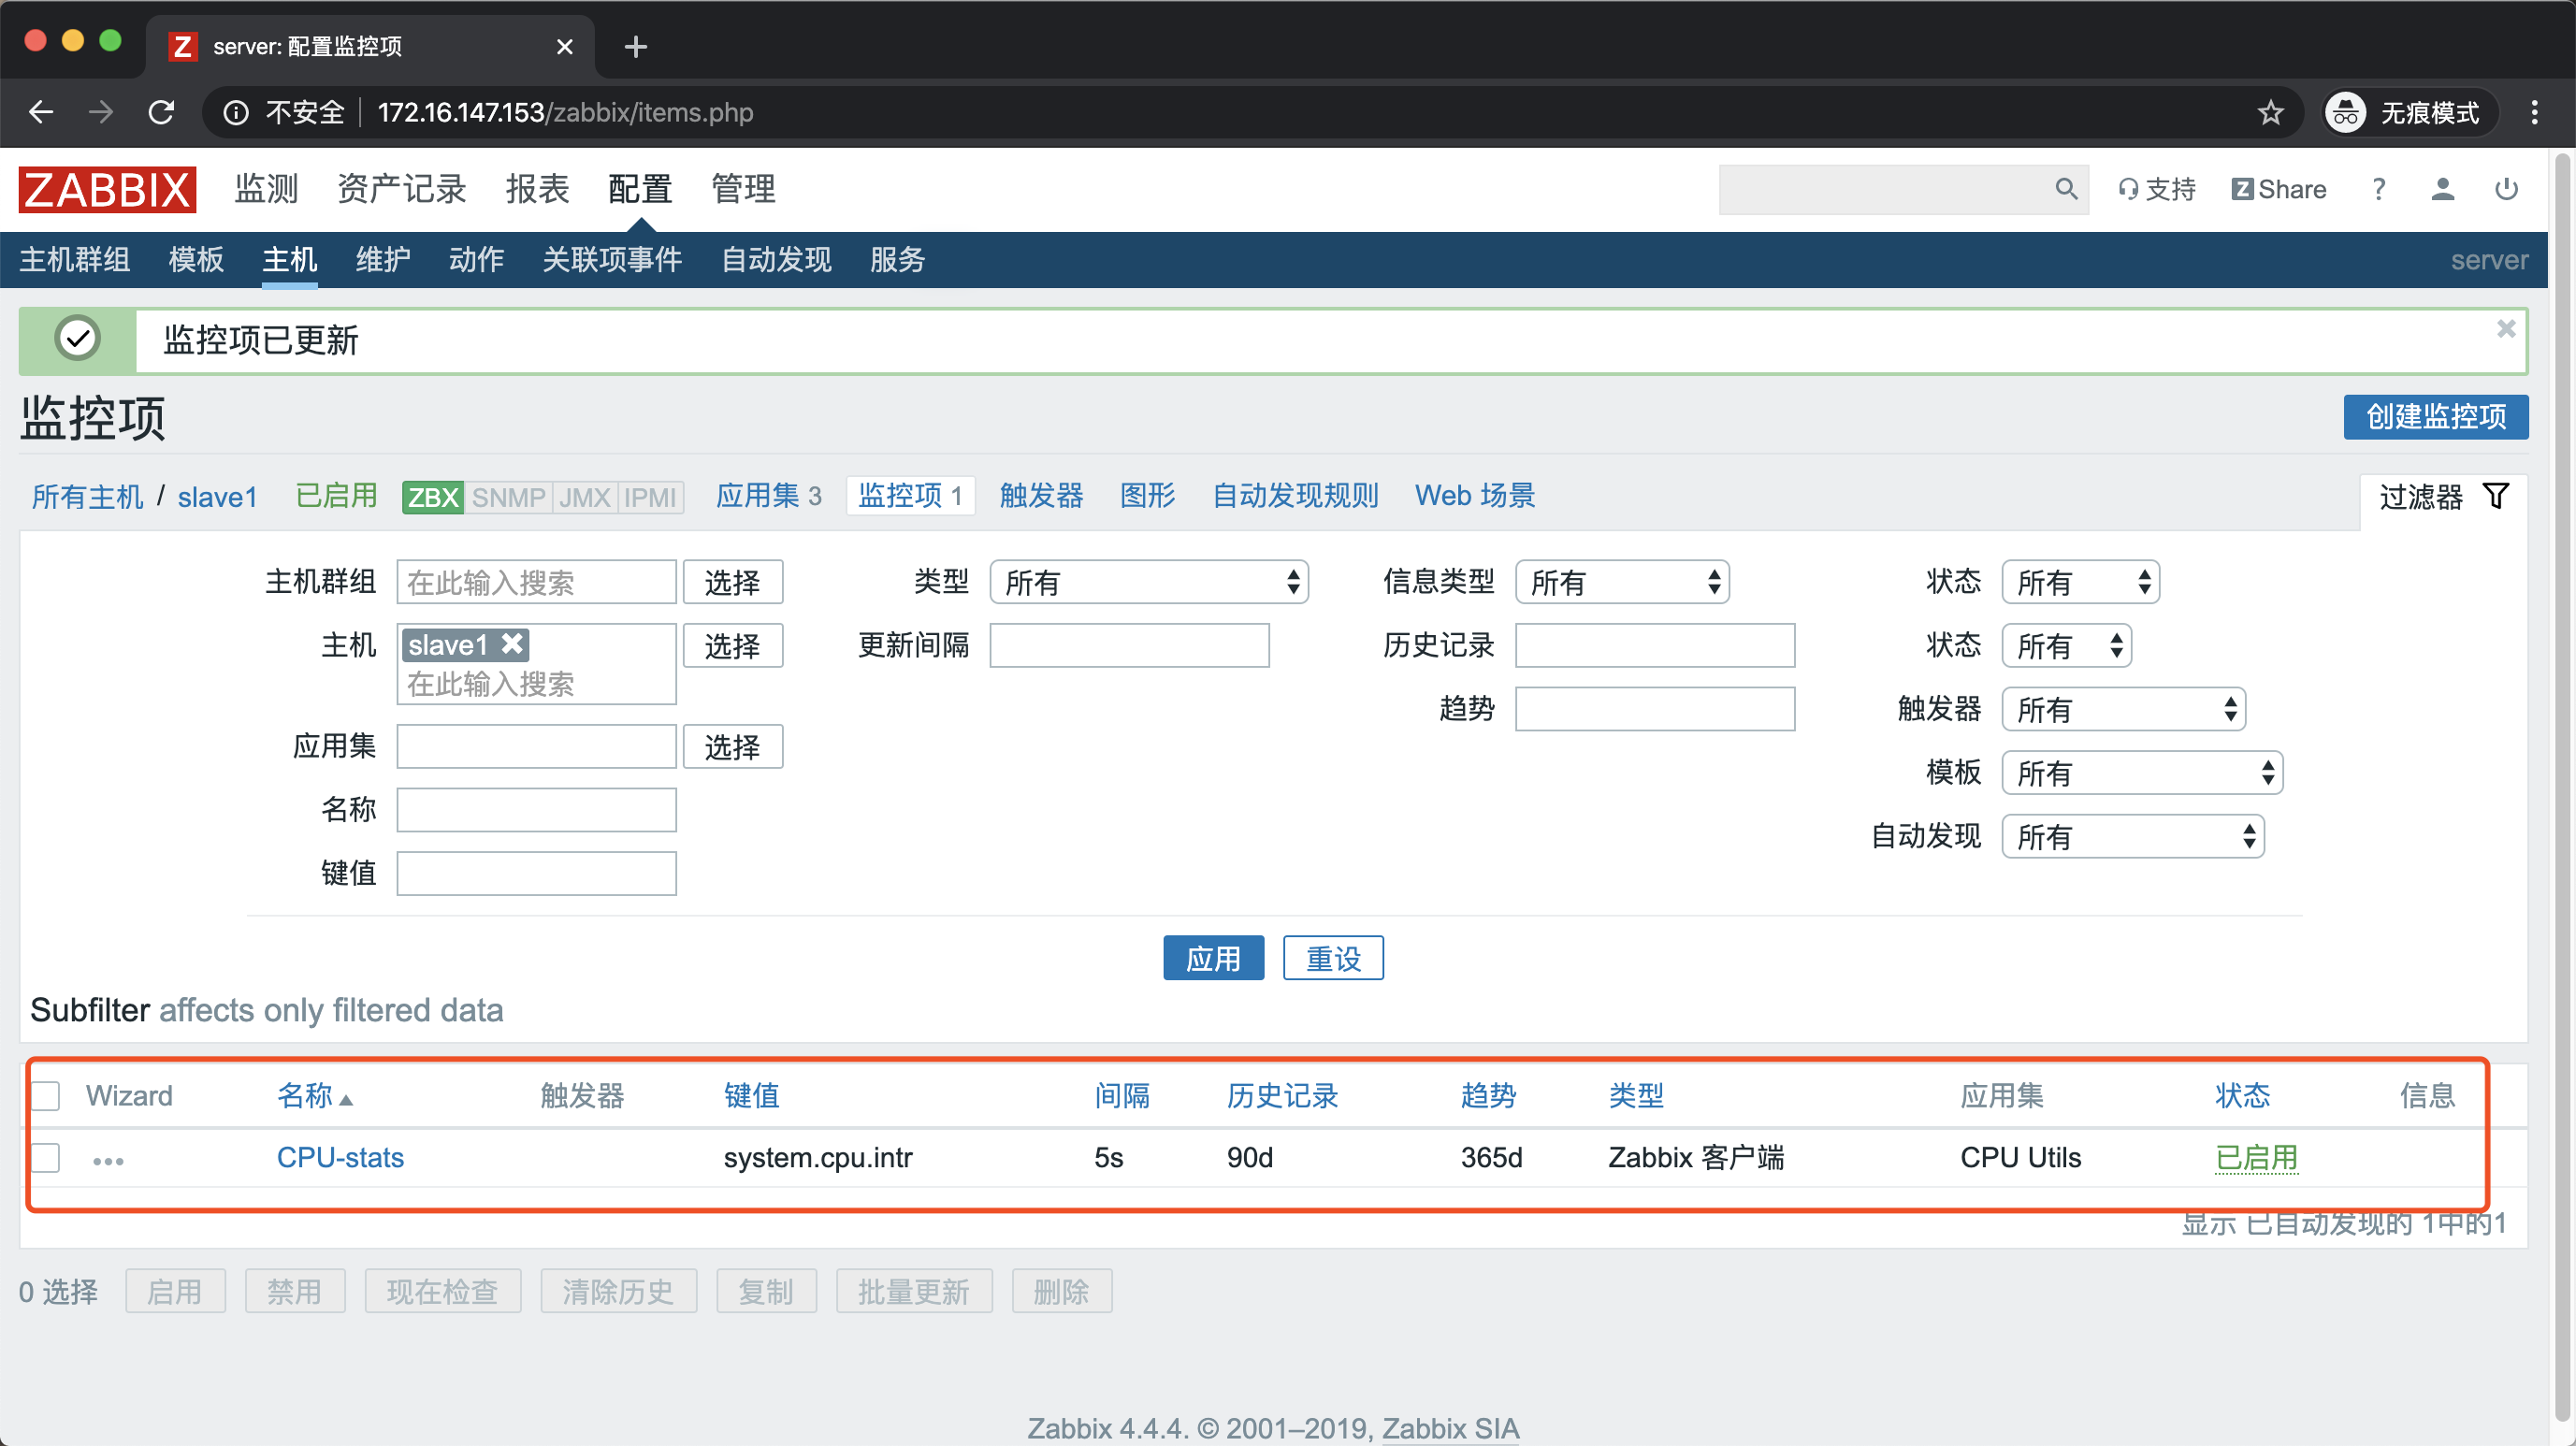Bookmark page with star icon
The height and width of the screenshot is (1446, 2576).
[x=2270, y=112]
